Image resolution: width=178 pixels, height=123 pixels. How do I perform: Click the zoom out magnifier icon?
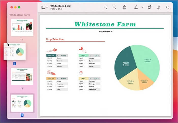pyautogui.click(x=105, y=7)
